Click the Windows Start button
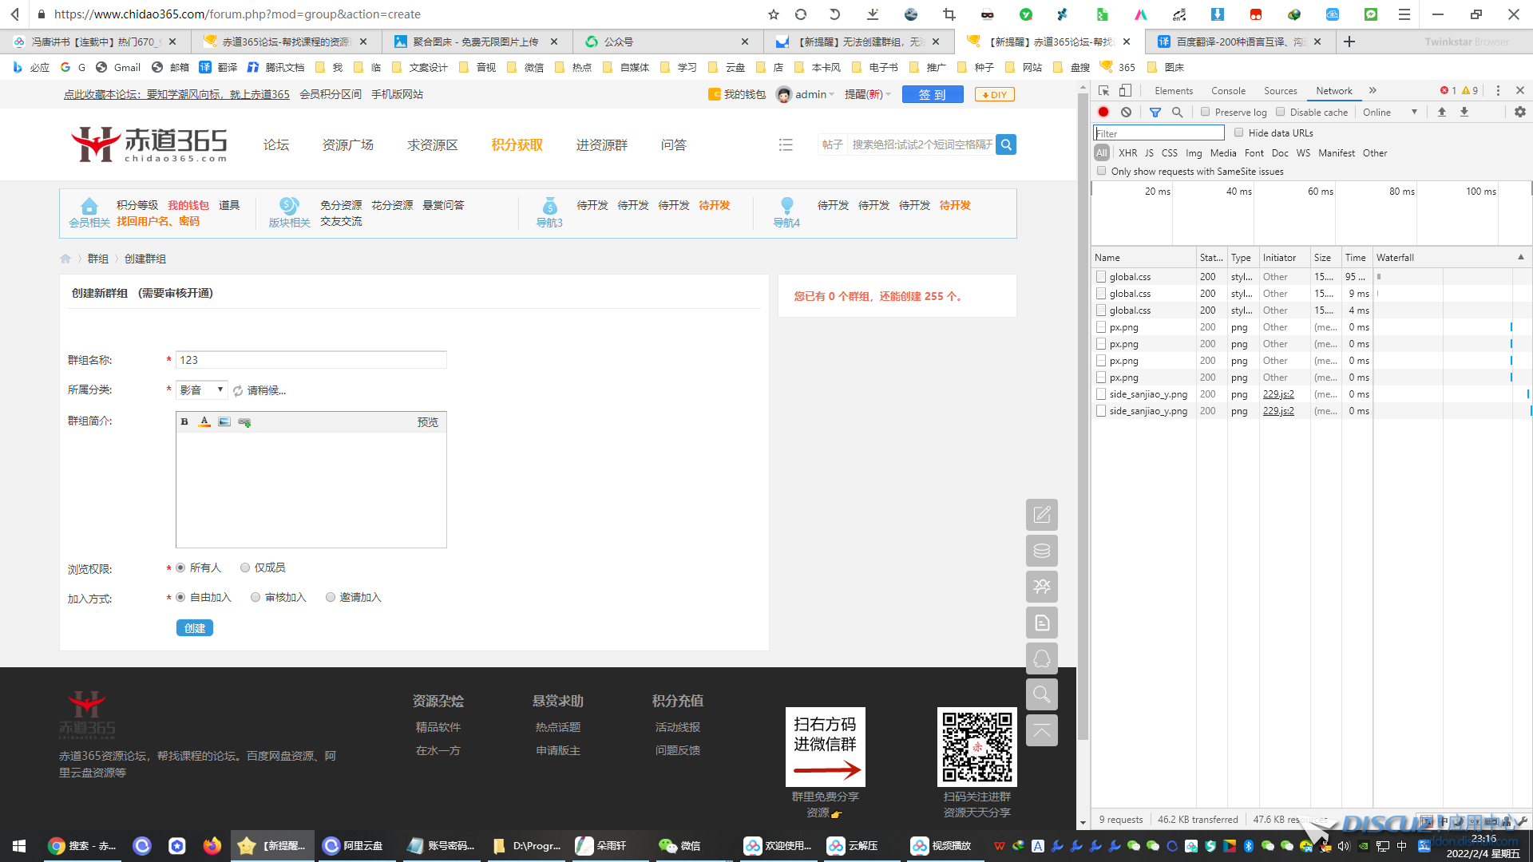Viewport: 1533px width, 862px height. pyautogui.click(x=19, y=846)
